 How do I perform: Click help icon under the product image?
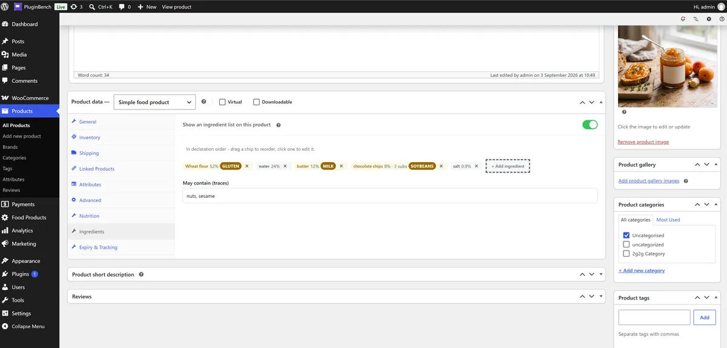pos(624,112)
